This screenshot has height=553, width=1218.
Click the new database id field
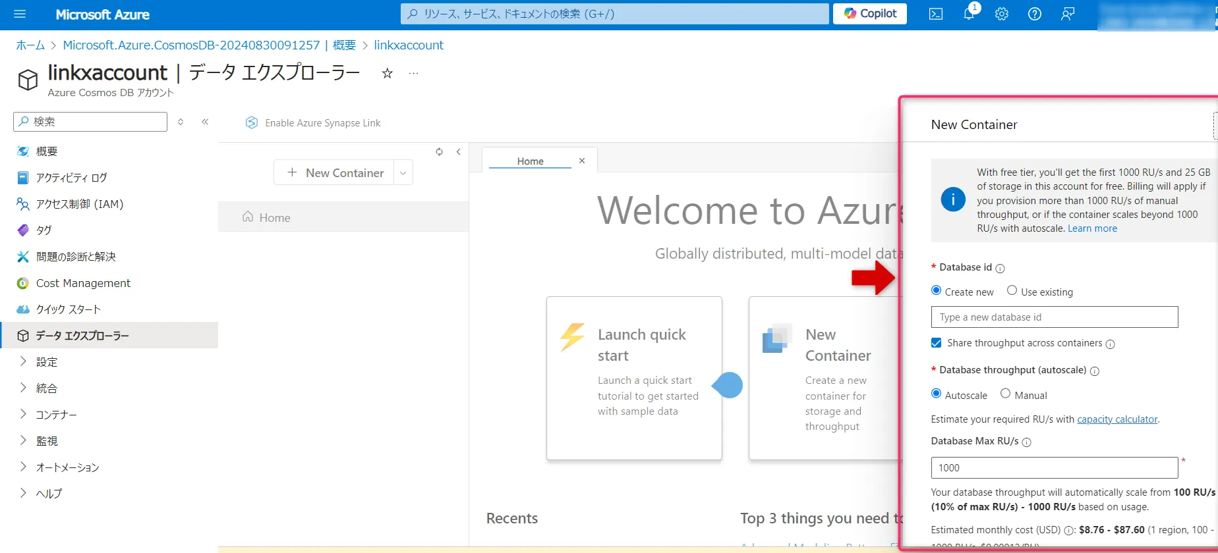tap(1054, 317)
